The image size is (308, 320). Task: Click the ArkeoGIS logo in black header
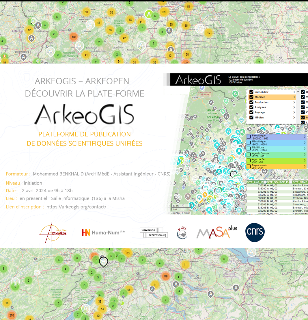click(198, 80)
